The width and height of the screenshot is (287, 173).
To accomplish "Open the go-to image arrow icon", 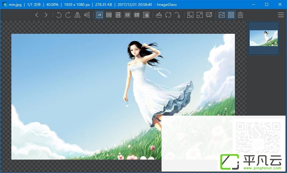I will [x=178, y=15].
